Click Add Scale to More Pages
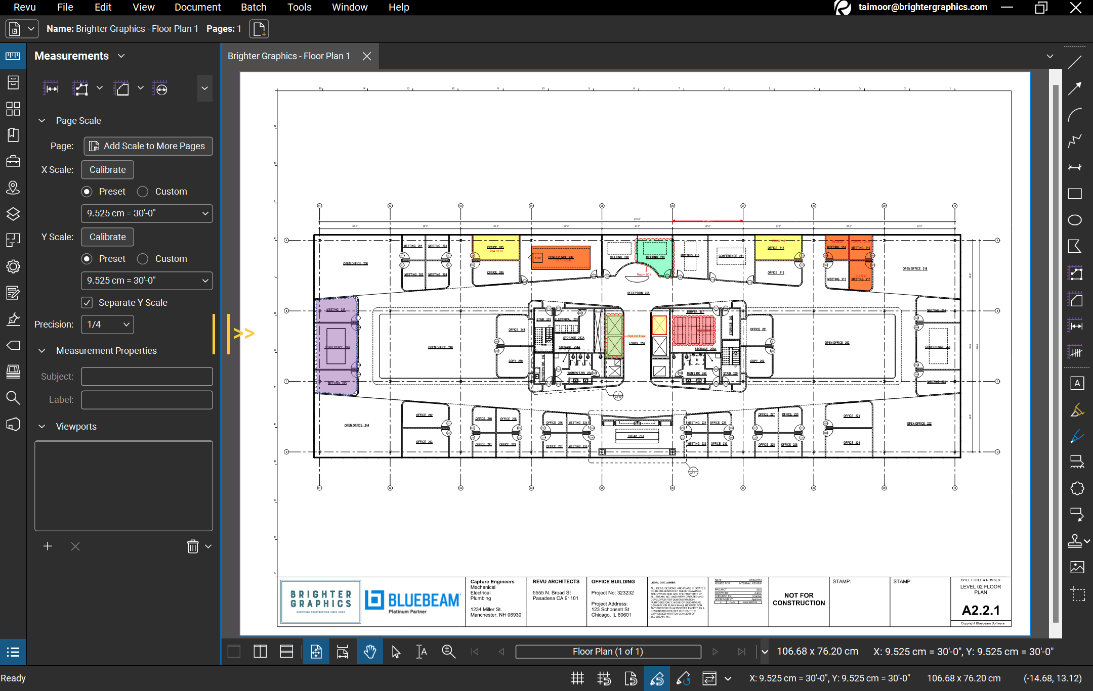 click(x=148, y=146)
